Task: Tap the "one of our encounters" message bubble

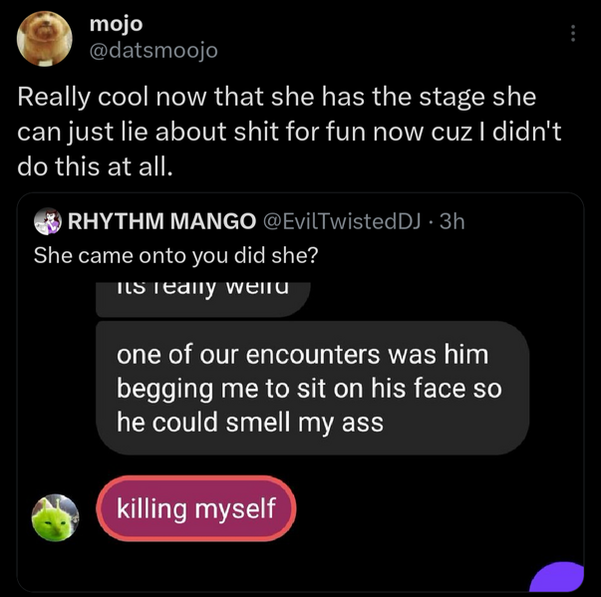Action: tap(311, 388)
